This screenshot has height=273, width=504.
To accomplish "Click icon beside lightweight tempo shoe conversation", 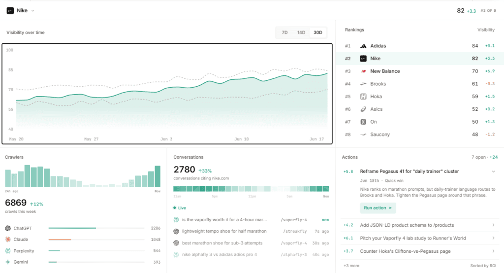I will (176, 232).
